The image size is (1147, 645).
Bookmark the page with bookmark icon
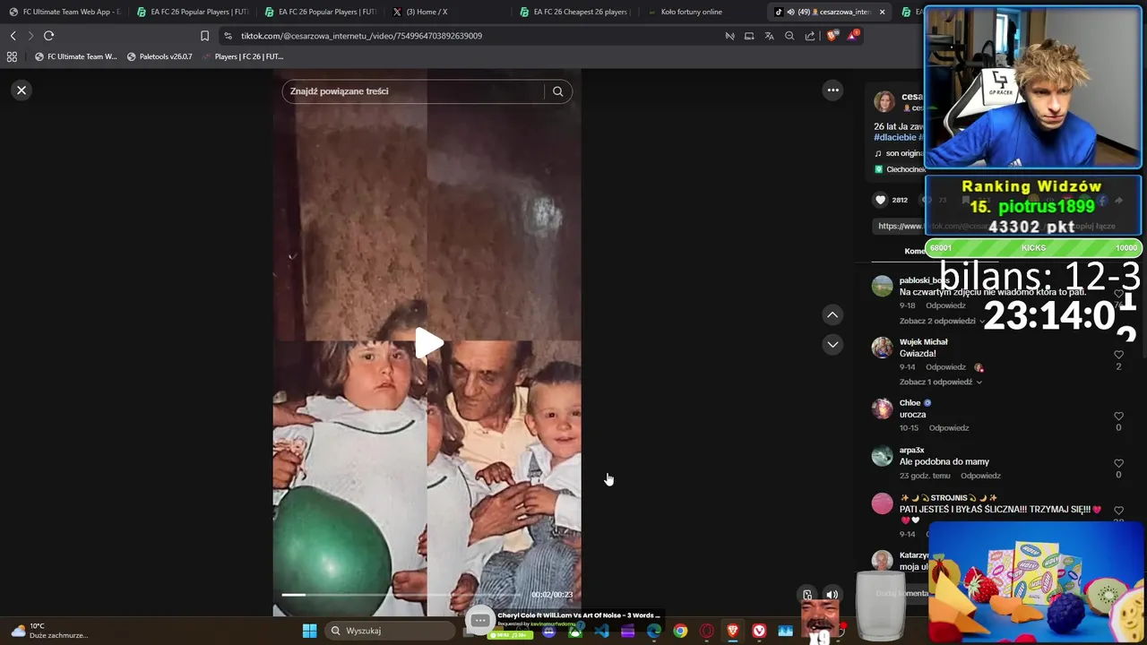tap(204, 36)
